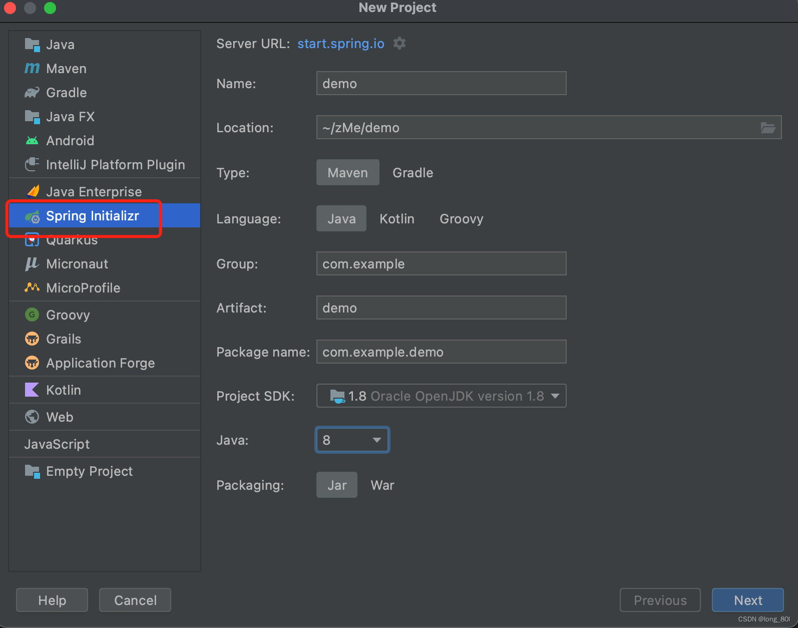Select Java in project type list
This screenshot has height=628, width=798.
pyautogui.click(x=105, y=45)
